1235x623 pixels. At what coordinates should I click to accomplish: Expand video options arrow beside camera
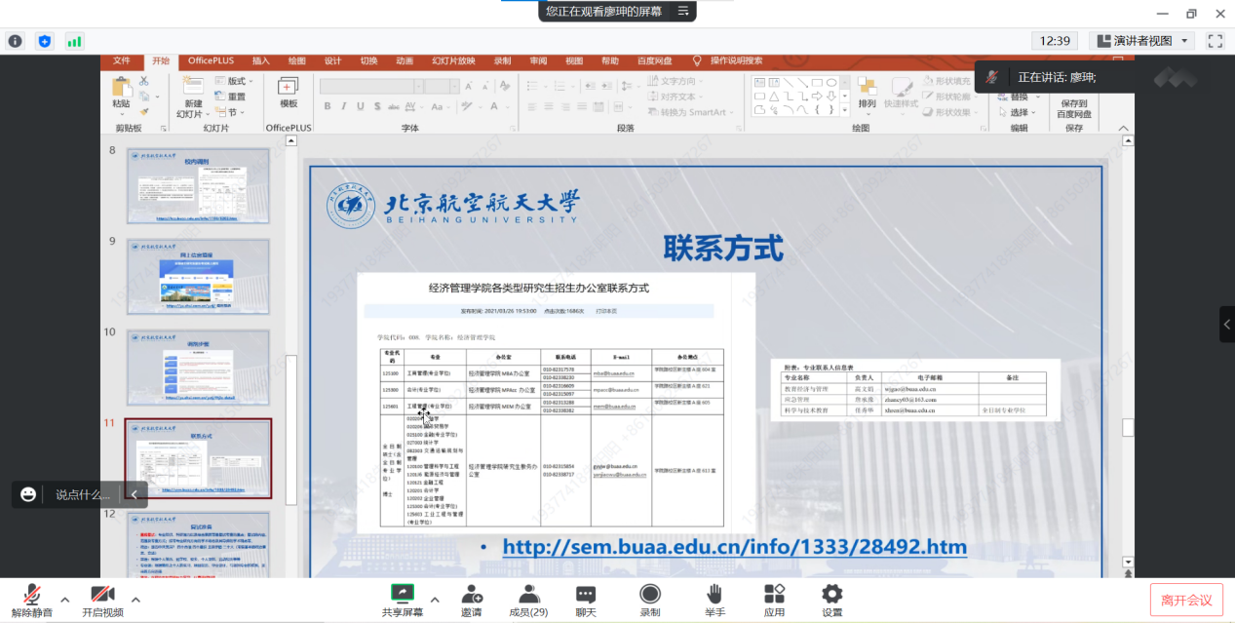click(x=135, y=600)
